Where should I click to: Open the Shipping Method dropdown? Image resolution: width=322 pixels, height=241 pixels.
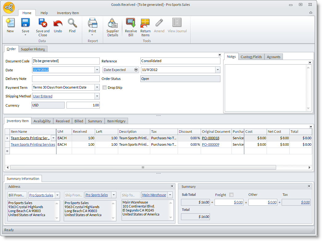pos(97,96)
